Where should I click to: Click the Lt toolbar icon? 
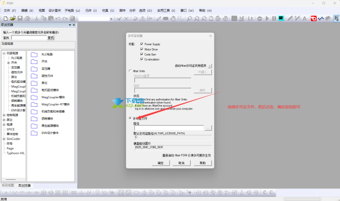point(250,19)
